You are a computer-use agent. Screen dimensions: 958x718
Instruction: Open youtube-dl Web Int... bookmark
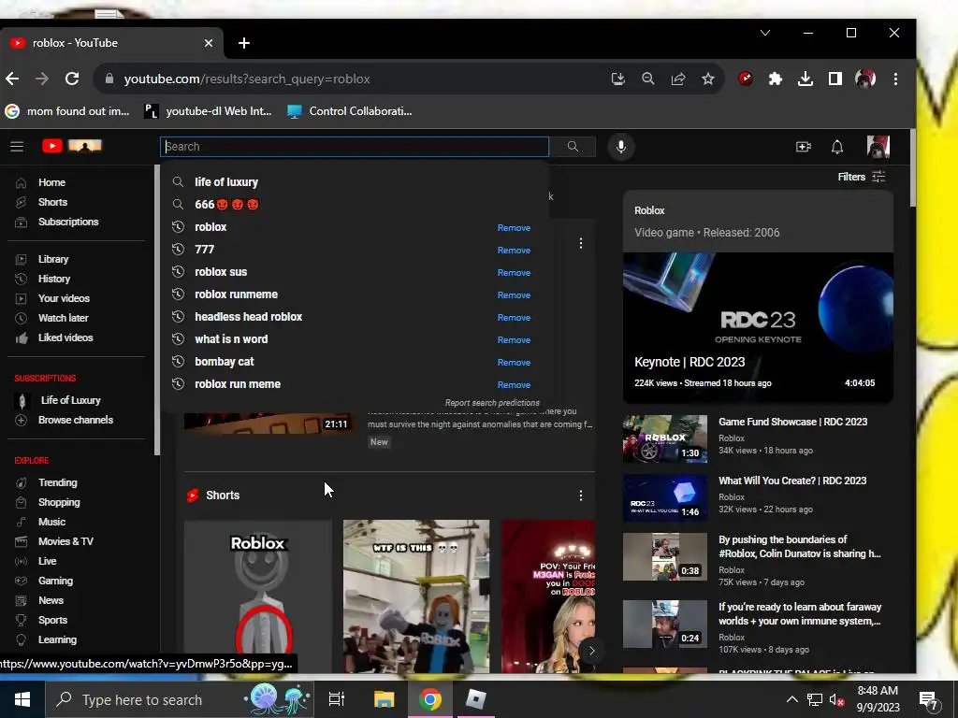tap(209, 111)
